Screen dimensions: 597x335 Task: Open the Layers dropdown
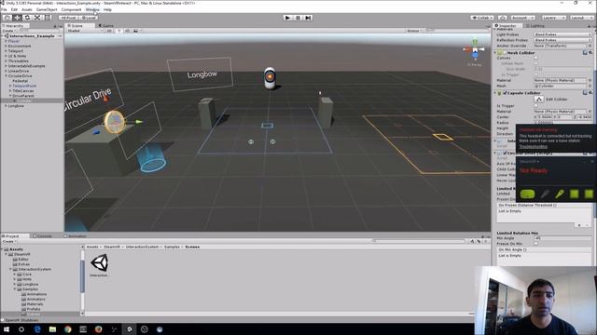554,18
